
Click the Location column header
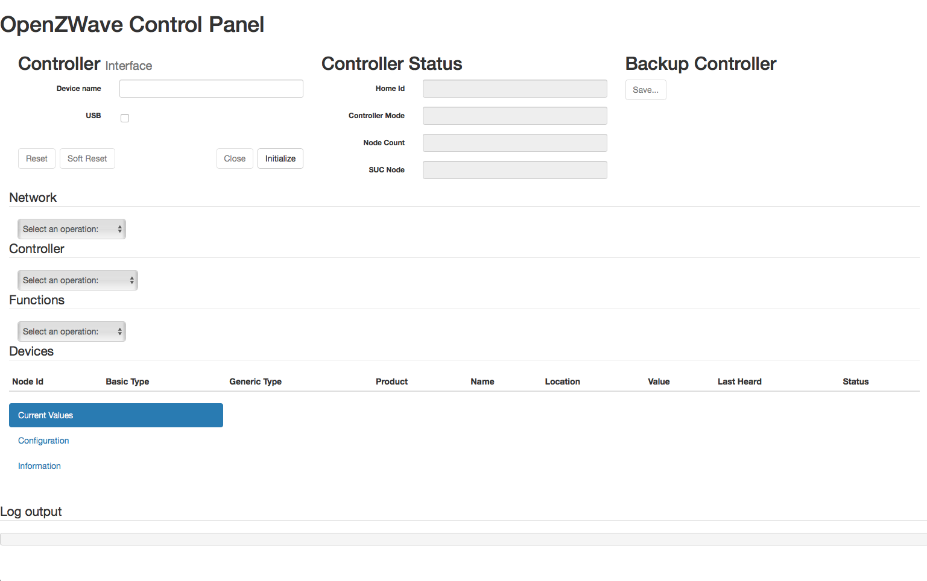tap(563, 382)
